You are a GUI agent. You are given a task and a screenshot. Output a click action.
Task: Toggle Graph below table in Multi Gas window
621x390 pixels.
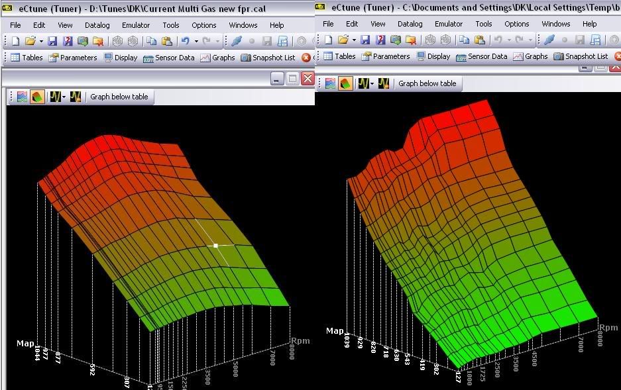tap(119, 97)
